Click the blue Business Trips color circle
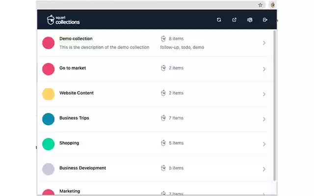Image resolution: width=314 pixels, height=196 pixels. coord(48,119)
